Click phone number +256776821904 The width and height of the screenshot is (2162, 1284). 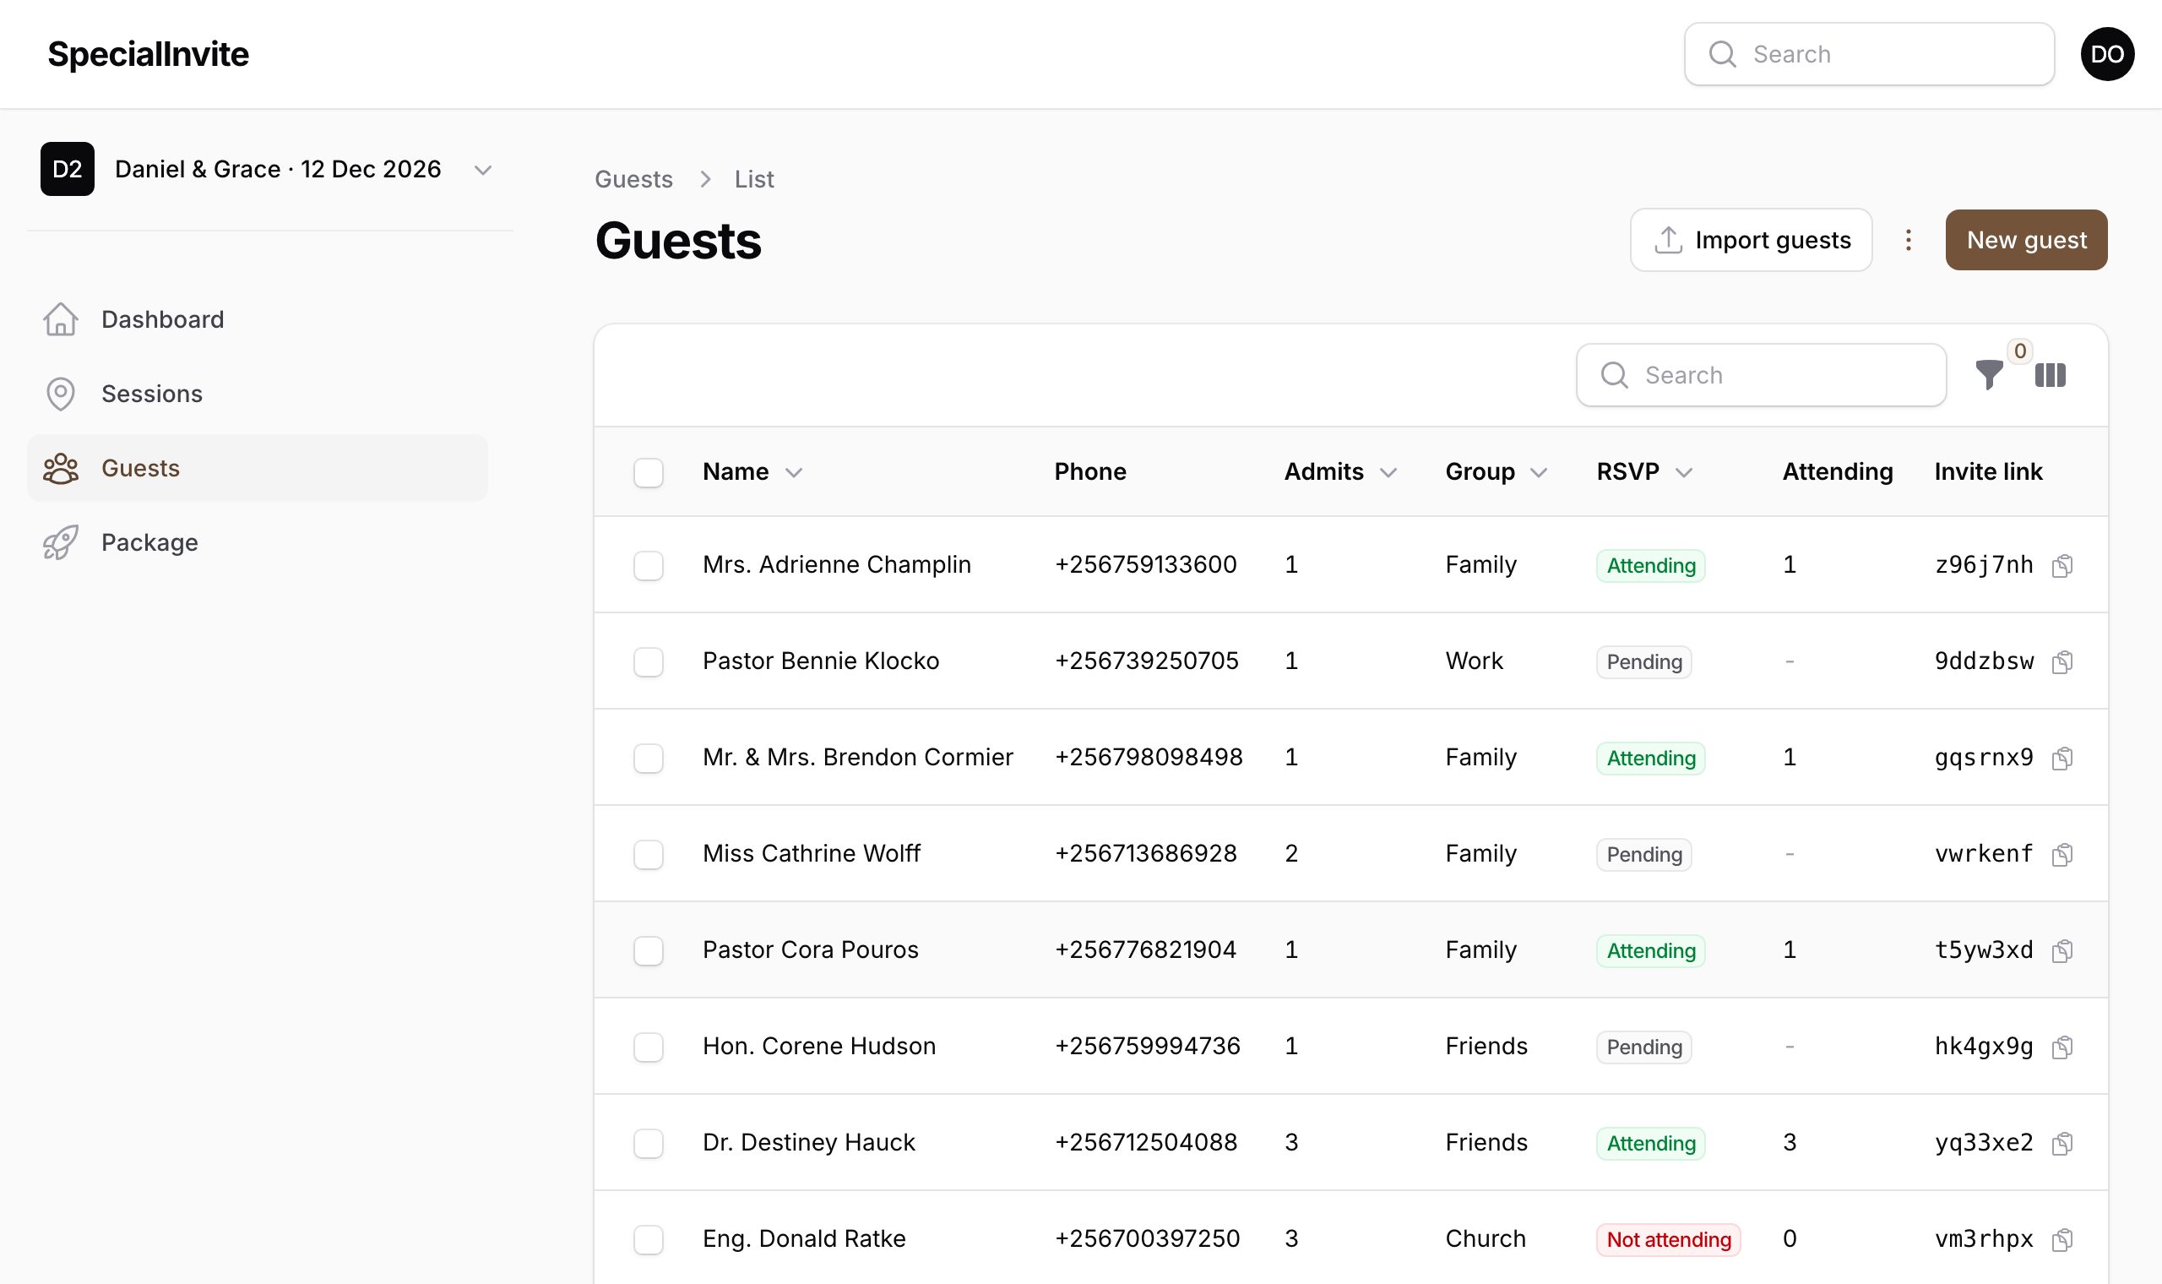[1145, 950]
